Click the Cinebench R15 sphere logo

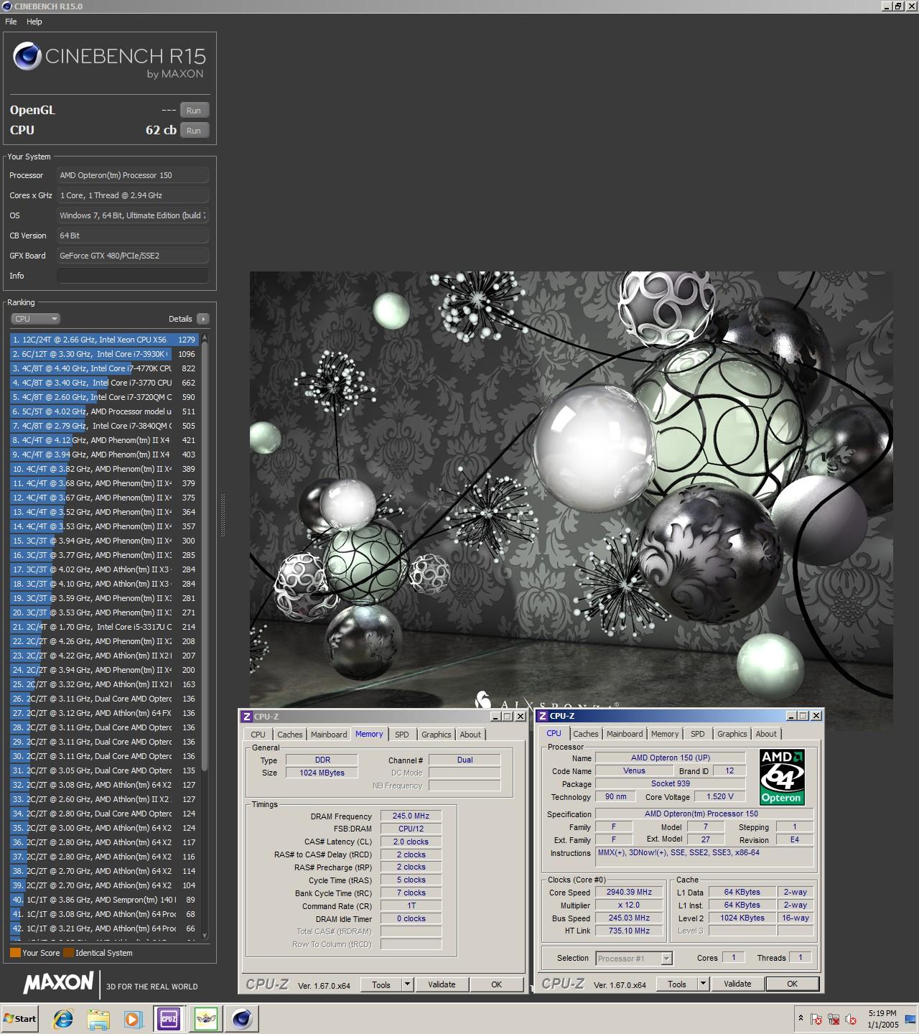click(x=27, y=57)
